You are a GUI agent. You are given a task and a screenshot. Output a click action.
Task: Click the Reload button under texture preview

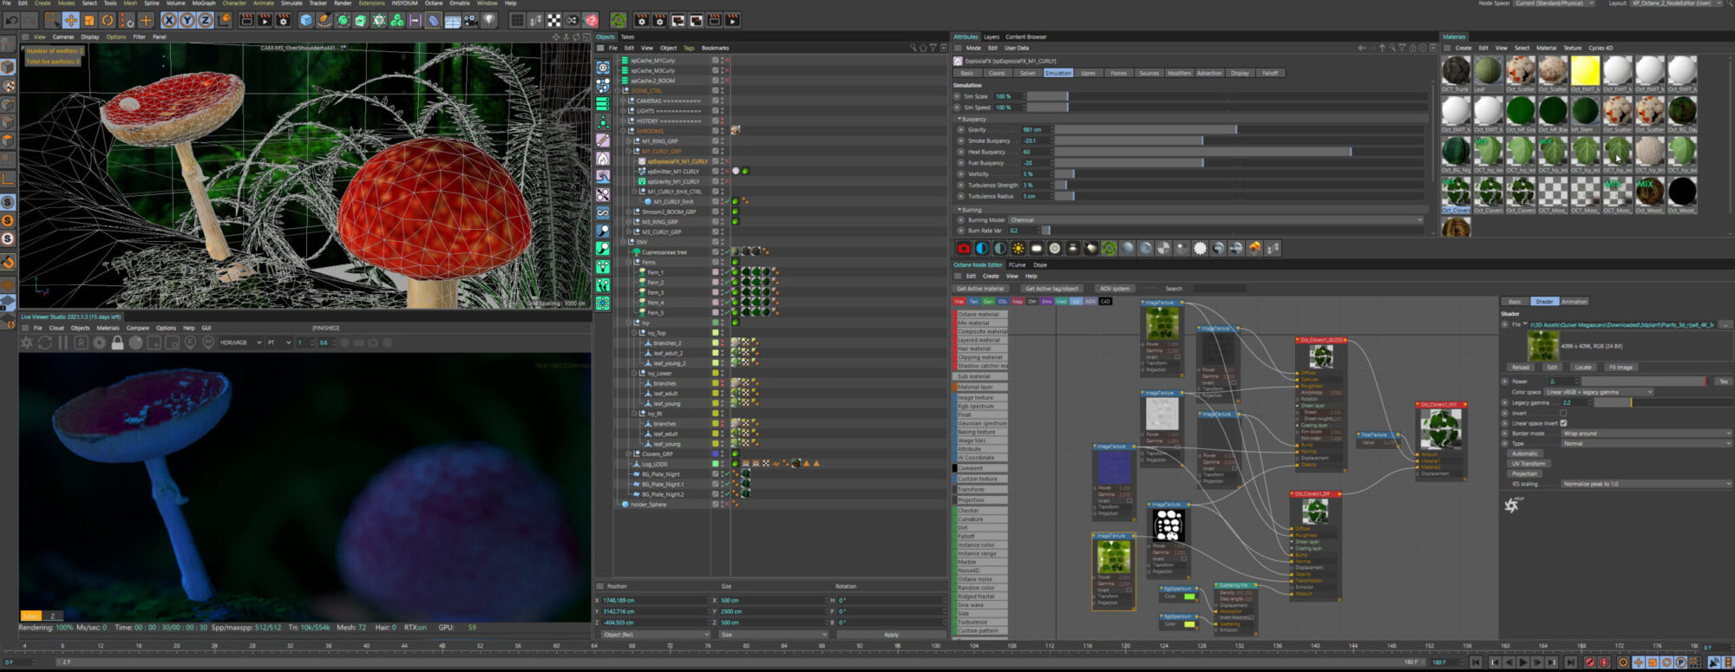1521,368
